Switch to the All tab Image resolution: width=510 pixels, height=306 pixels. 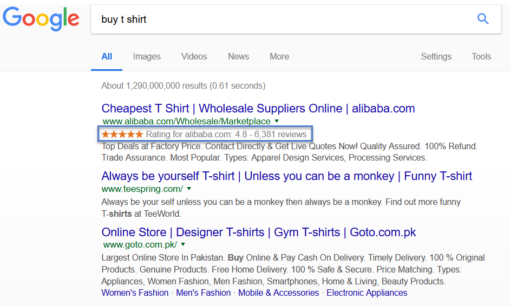click(107, 57)
